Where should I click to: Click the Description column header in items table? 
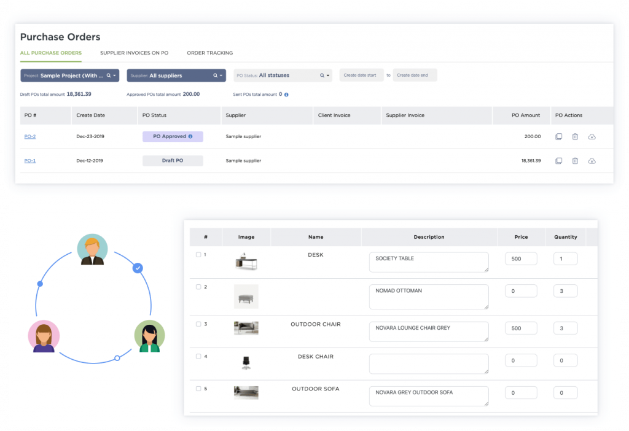coord(429,237)
